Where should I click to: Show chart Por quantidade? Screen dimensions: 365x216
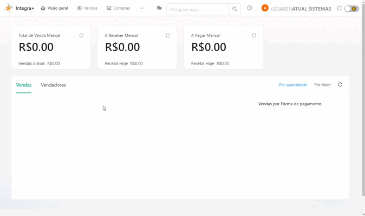293,85
